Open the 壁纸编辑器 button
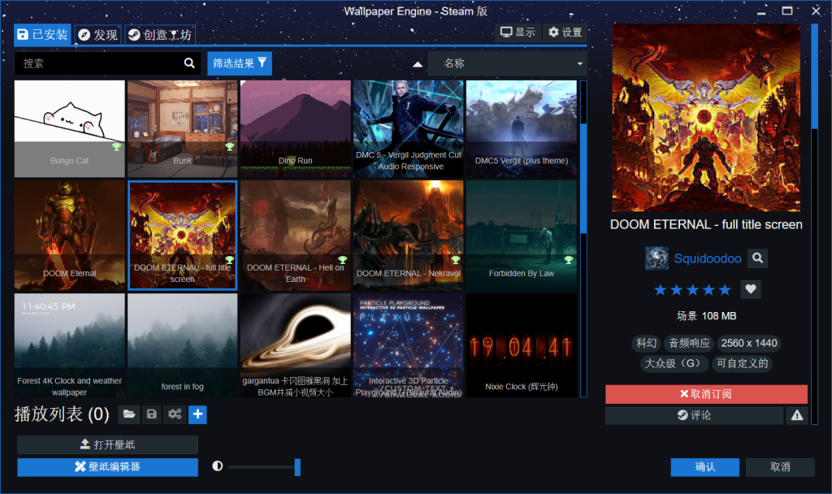The height and width of the screenshot is (494, 832). coord(107,467)
